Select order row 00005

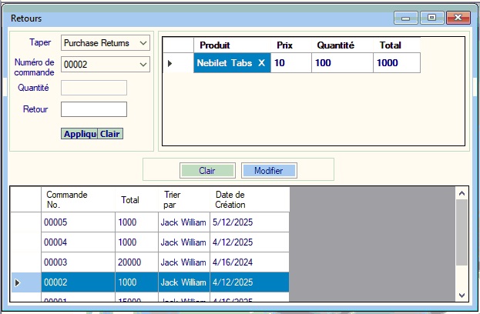[x=78, y=222]
